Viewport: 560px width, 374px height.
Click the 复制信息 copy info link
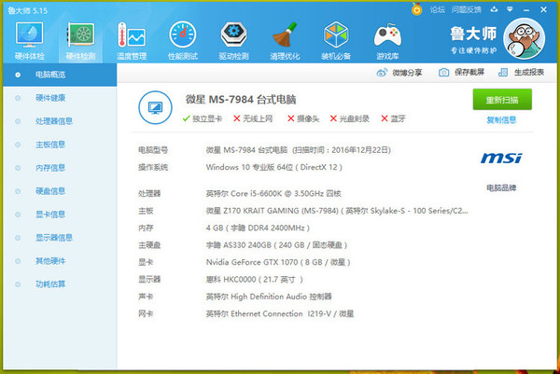(501, 119)
